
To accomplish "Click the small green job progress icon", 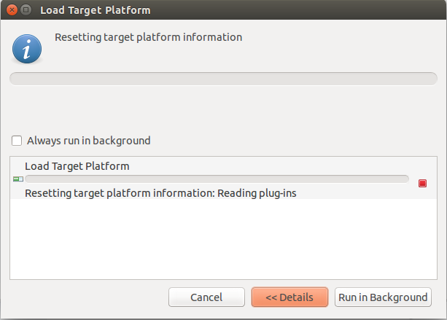I will tap(18, 179).
